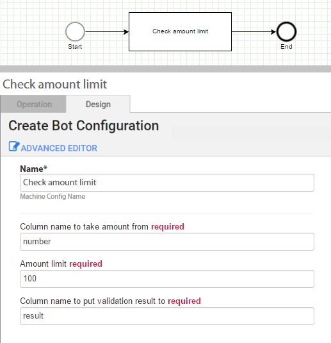Select the End event circle
This screenshot has width=331, height=343.
286,31
